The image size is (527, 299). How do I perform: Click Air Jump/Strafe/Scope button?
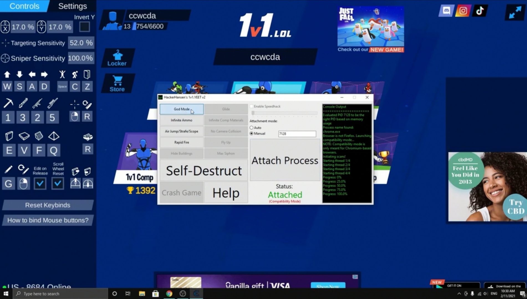pyautogui.click(x=182, y=131)
